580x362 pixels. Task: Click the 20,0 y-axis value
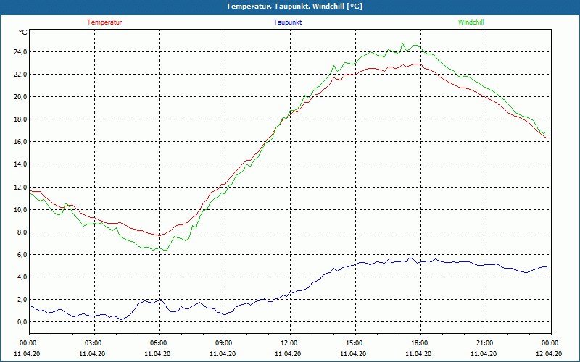pyautogui.click(x=20, y=97)
